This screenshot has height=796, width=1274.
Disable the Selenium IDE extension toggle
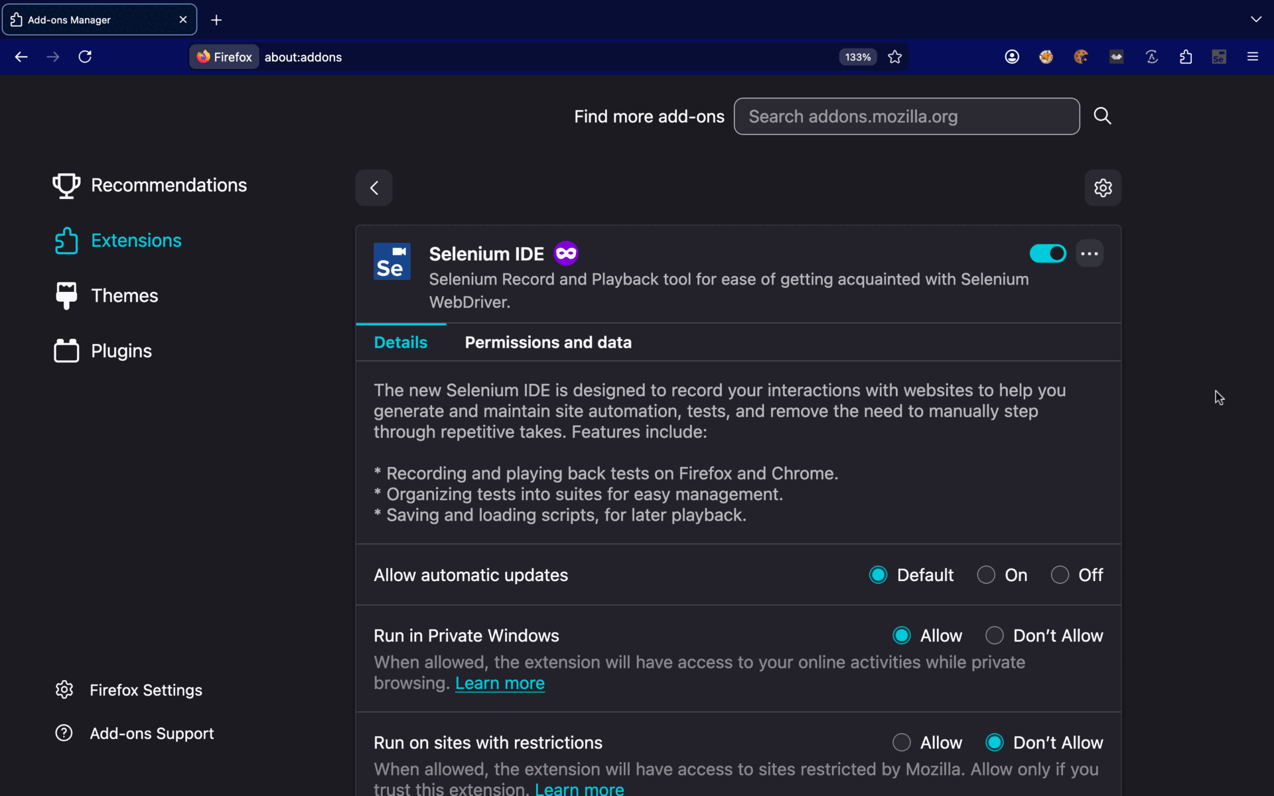pos(1047,253)
